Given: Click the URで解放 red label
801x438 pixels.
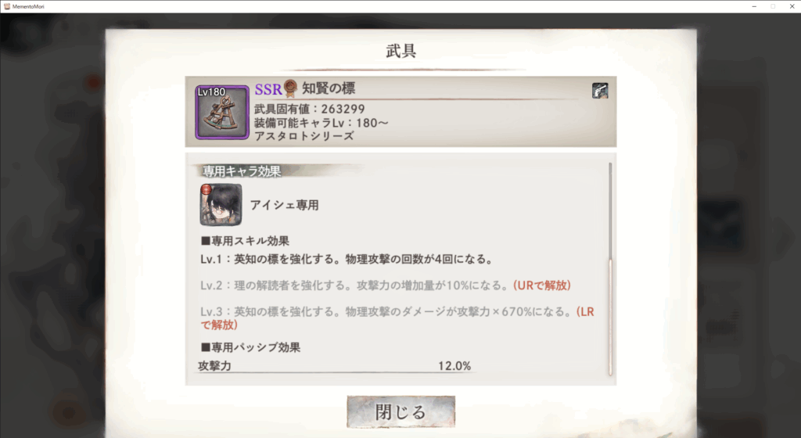Looking at the screenshot, I should (542, 285).
